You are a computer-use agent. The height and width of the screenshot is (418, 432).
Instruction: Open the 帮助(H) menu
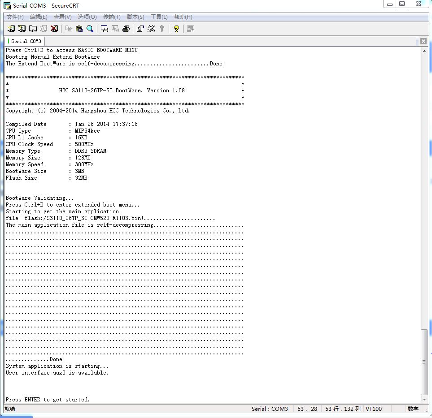coord(183,17)
